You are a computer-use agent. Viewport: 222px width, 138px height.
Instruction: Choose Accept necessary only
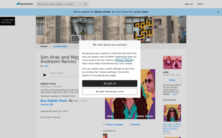click(x=110, y=92)
